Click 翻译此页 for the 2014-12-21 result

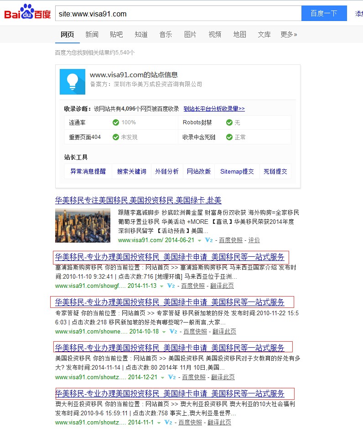coord(223,377)
